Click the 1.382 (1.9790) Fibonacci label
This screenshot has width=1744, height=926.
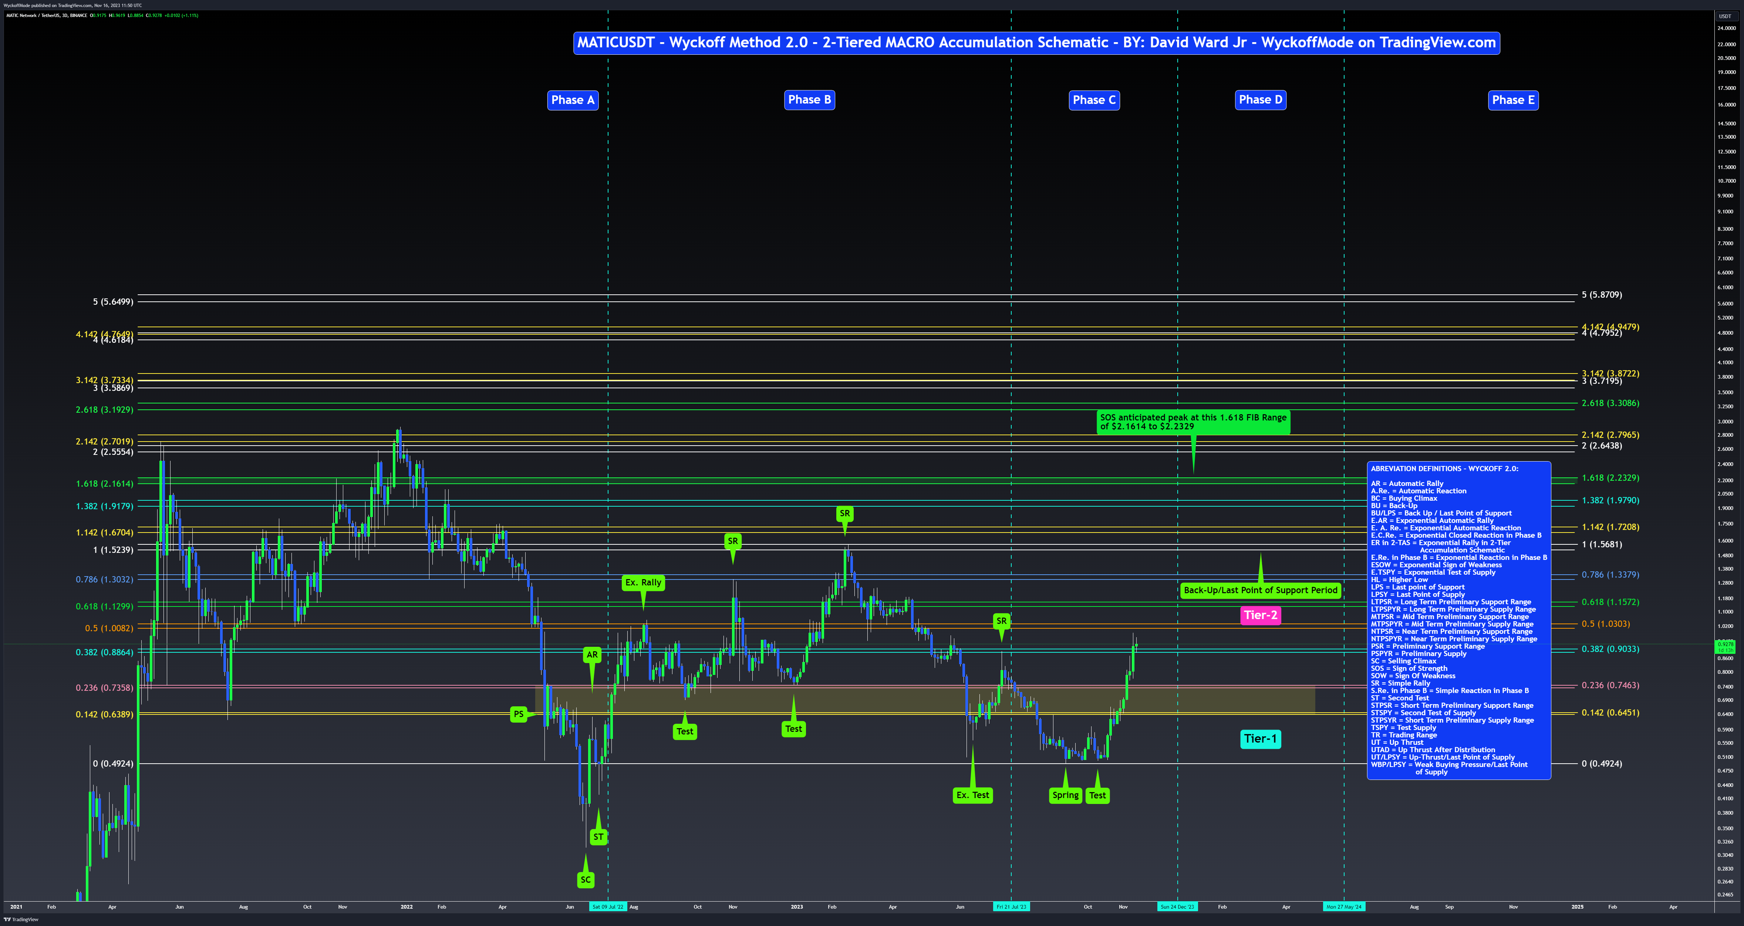pos(1610,500)
